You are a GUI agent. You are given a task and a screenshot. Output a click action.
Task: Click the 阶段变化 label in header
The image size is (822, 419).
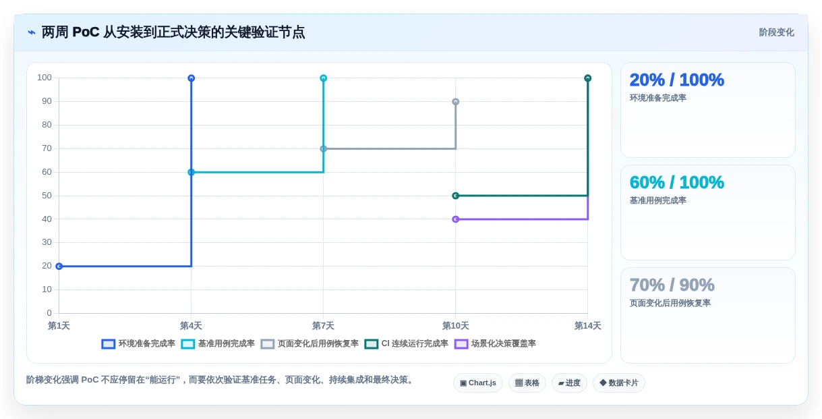click(x=777, y=32)
